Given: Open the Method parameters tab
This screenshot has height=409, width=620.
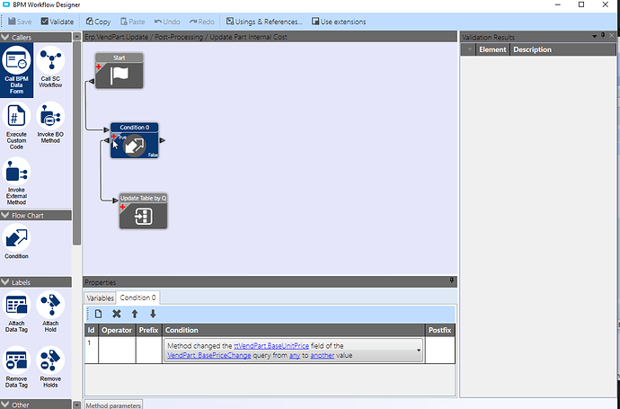Looking at the screenshot, I should tap(113, 405).
